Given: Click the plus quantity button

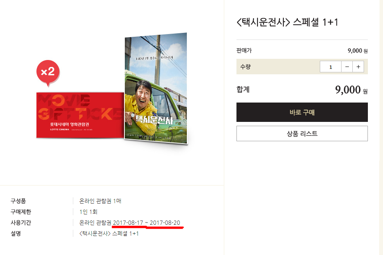Looking at the screenshot, I should tap(358, 67).
